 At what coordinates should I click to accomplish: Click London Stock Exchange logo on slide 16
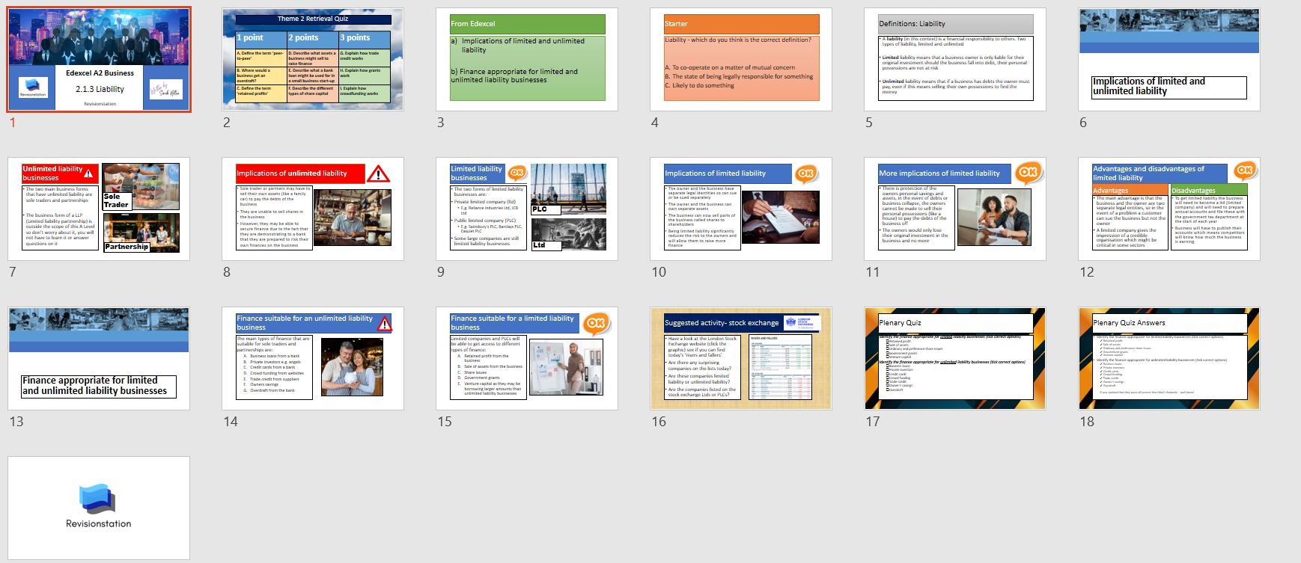801,322
